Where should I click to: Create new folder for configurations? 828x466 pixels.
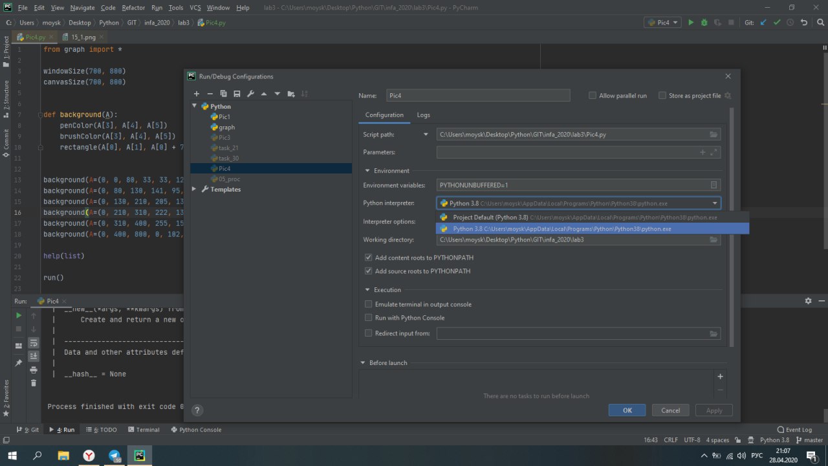[x=291, y=94]
